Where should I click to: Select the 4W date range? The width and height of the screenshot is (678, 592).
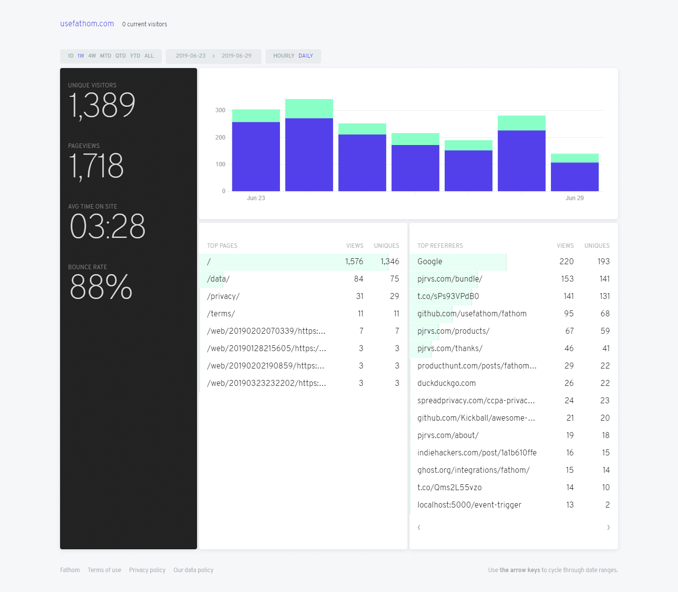coord(92,56)
